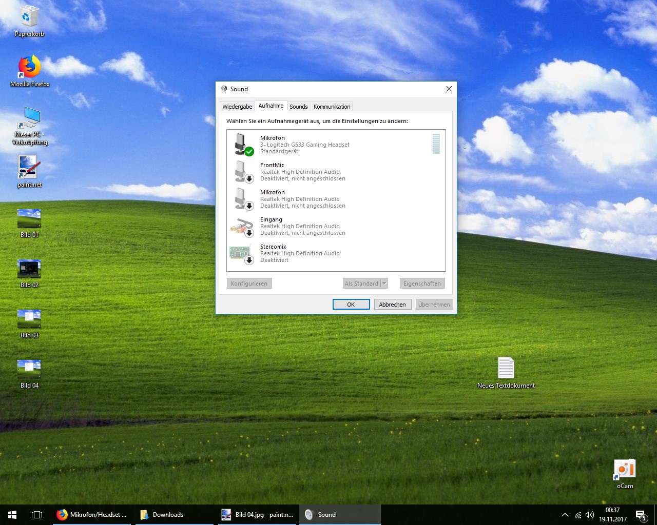Confirm the Sound dialog with OK
The width and height of the screenshot is (657, 525).
(351, 305)
